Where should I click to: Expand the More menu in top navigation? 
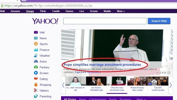pos(121,11)
